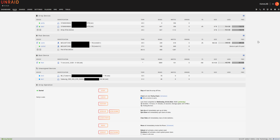Click the drive icon for Samsung SSD 850 EVO
280x140 pixels.
pyautogui.click(x=58, y=79)
